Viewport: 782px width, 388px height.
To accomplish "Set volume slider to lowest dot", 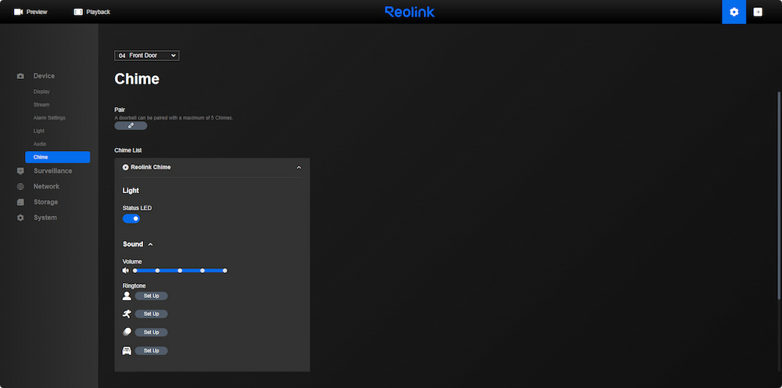I will point(135,271).
